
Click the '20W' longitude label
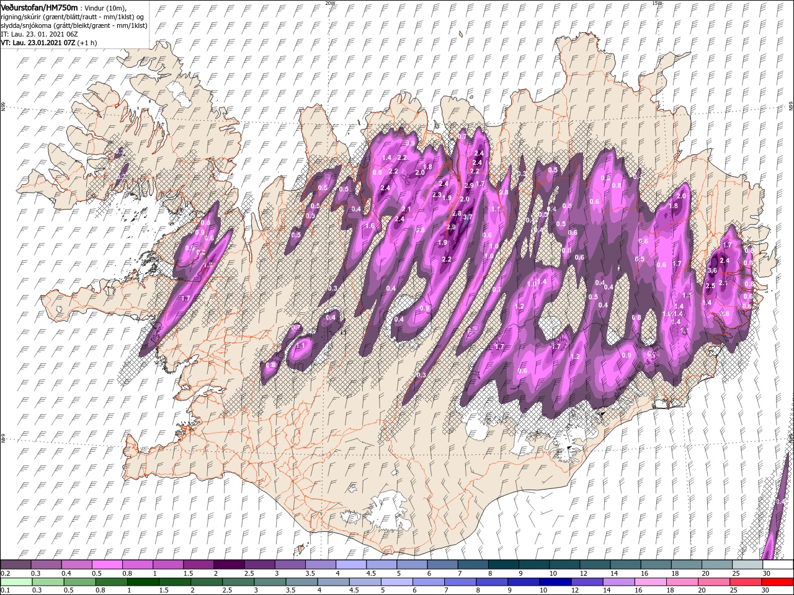pyautogui.click(x=331, y=3)
